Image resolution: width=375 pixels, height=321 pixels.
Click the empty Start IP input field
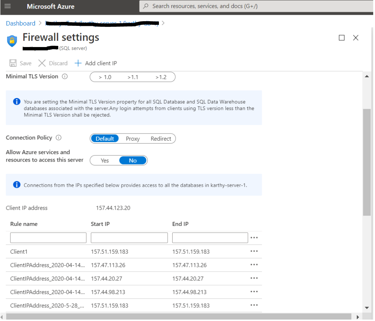[129, 238]
